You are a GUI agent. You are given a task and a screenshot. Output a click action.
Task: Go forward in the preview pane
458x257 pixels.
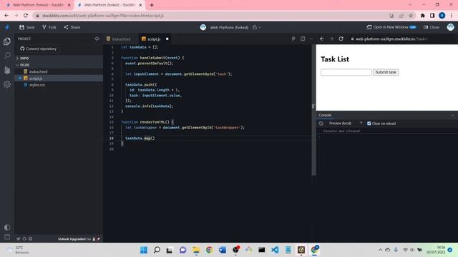[331, 39]
